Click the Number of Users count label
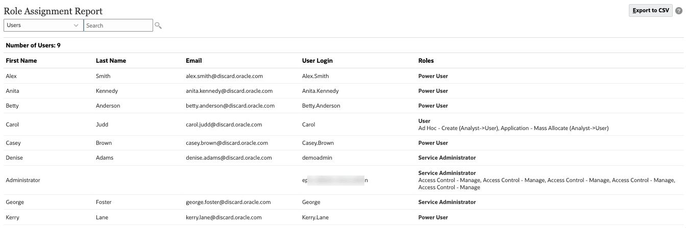 pyautogui.click(x=33, y=45)
